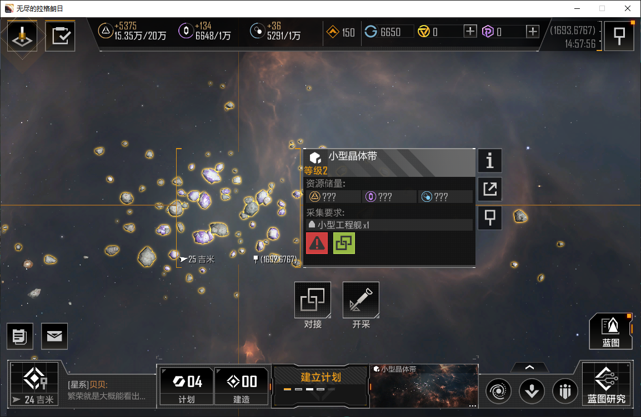
Task: Click the pin marker icon beside the panel
Action: point(490,217)
